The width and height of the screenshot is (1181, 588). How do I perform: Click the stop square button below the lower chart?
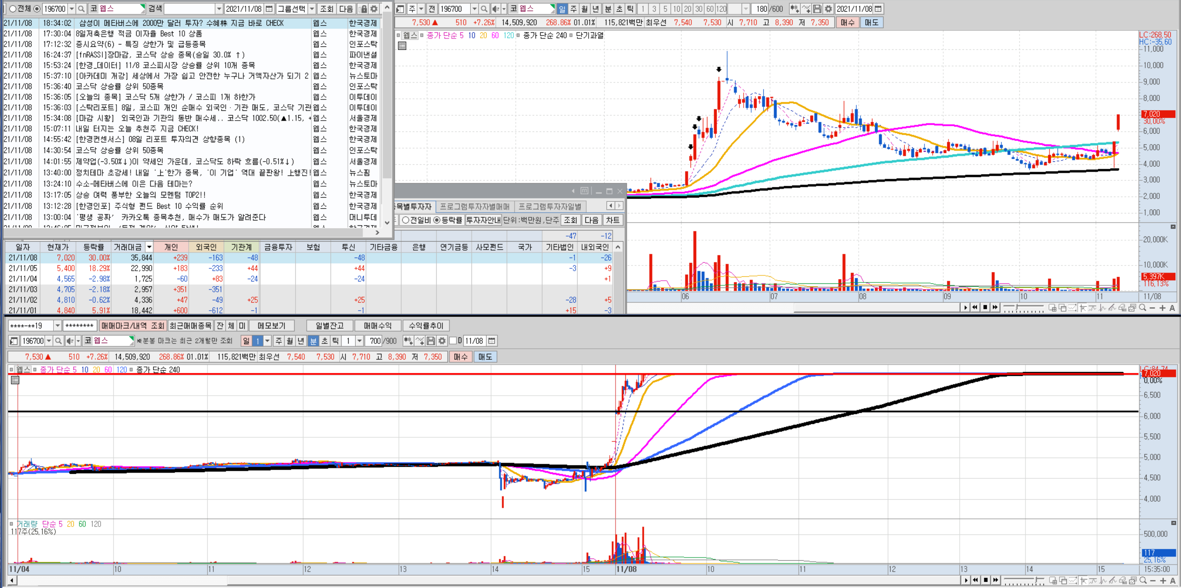point(986,580)
